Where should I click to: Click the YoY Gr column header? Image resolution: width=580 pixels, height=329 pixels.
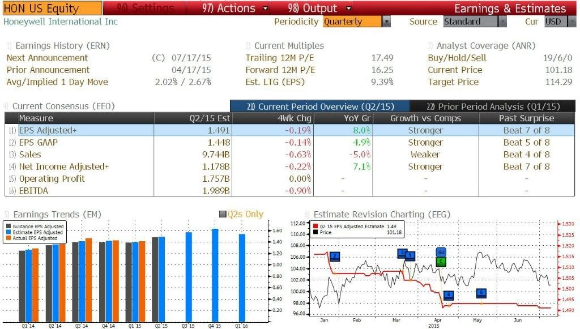coord(343,118)
